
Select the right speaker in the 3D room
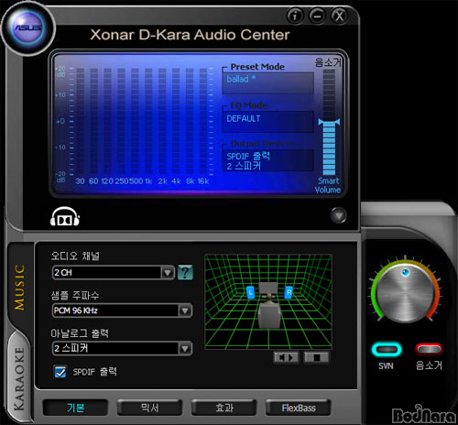click(289, 292)
